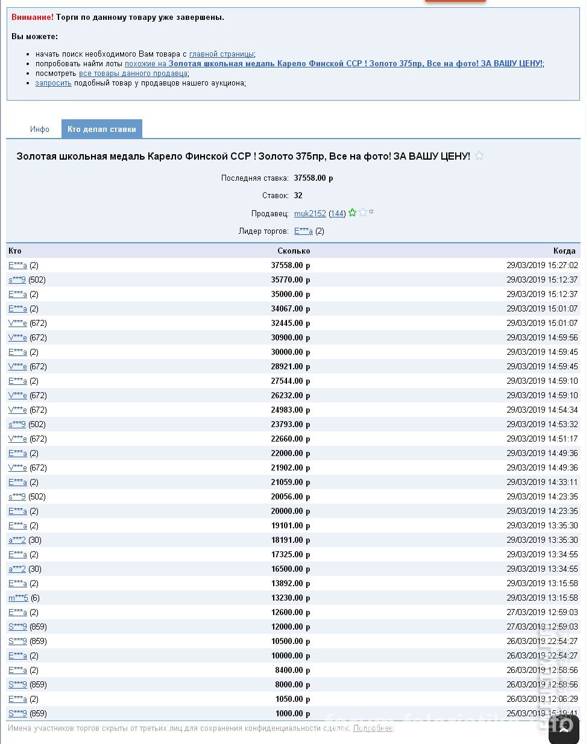
Task: Click the Сколько column header
Action: pyautogui.click(x=294, y=251)
